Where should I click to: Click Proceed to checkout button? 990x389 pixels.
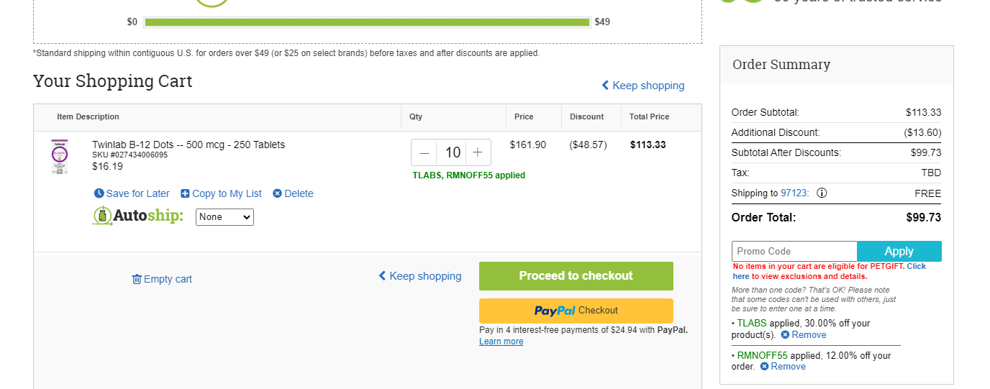576,276
